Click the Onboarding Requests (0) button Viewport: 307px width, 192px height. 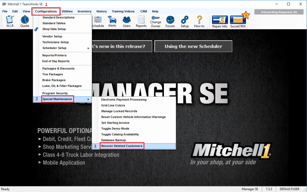[x=279, y=12]
